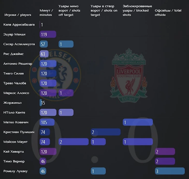Click the Chelsea club crest logo

click(x=55, y=75)
